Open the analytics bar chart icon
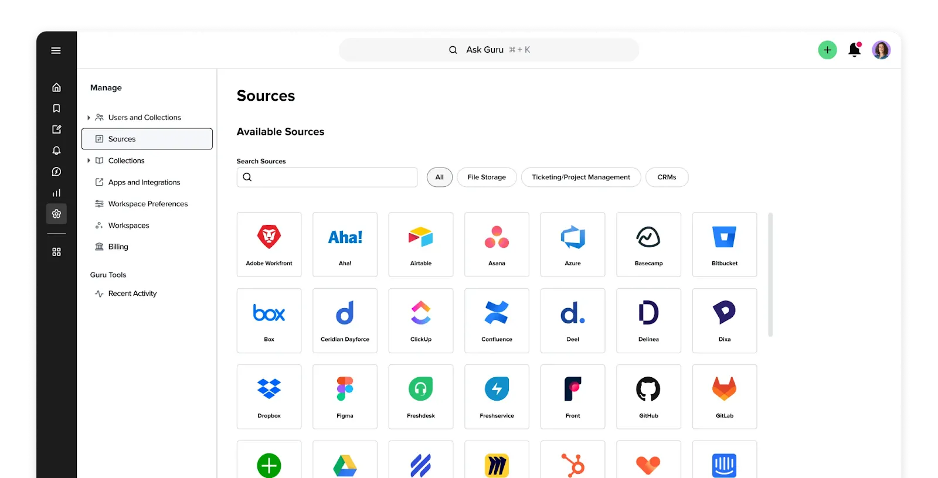Screen dimensions: 938x478 click(x=56, y=193)
